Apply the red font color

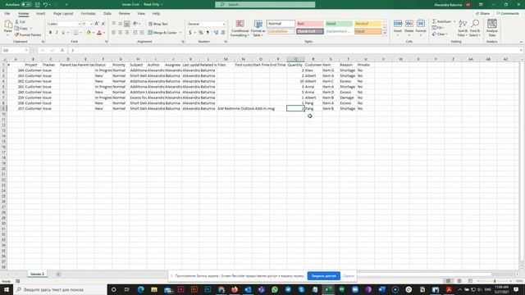(99, 33)
